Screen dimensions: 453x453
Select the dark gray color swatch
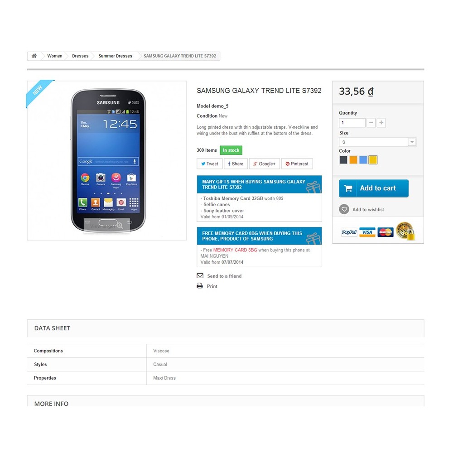tap(343, 160)
